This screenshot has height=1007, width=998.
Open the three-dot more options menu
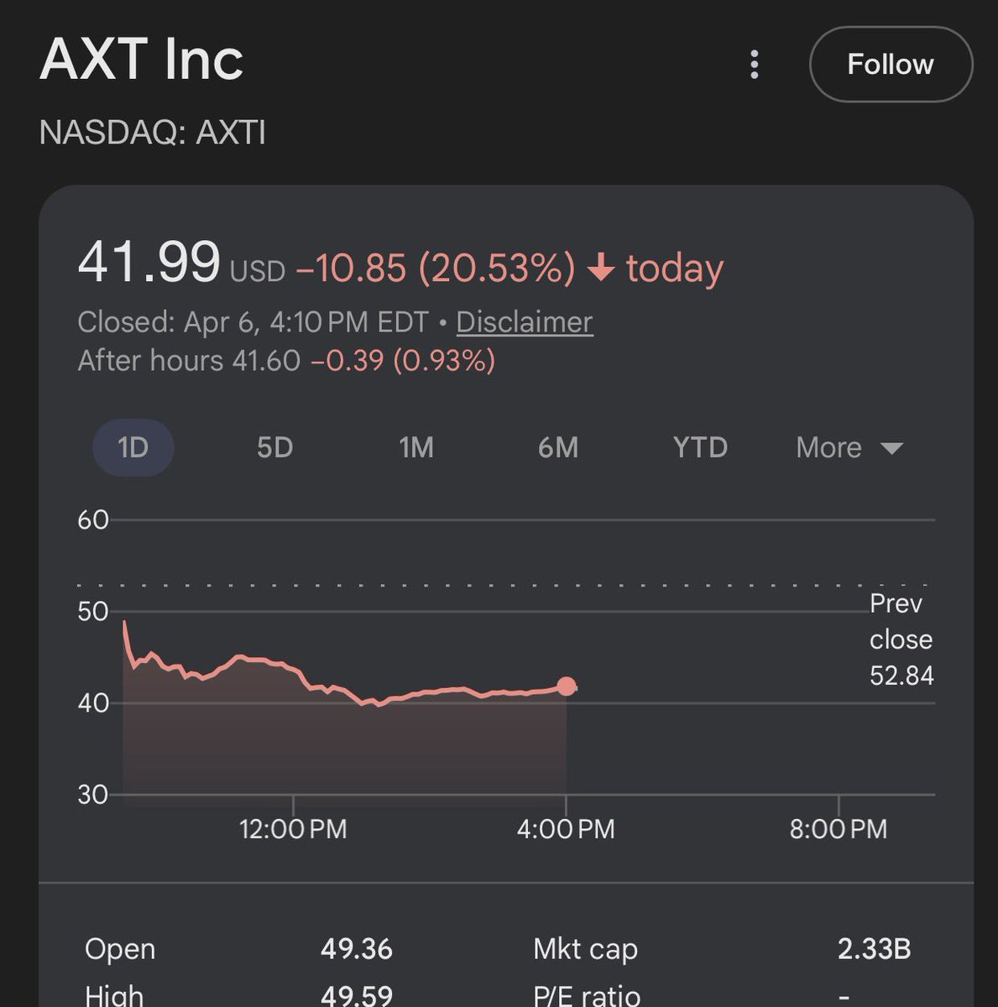point(755,65)
